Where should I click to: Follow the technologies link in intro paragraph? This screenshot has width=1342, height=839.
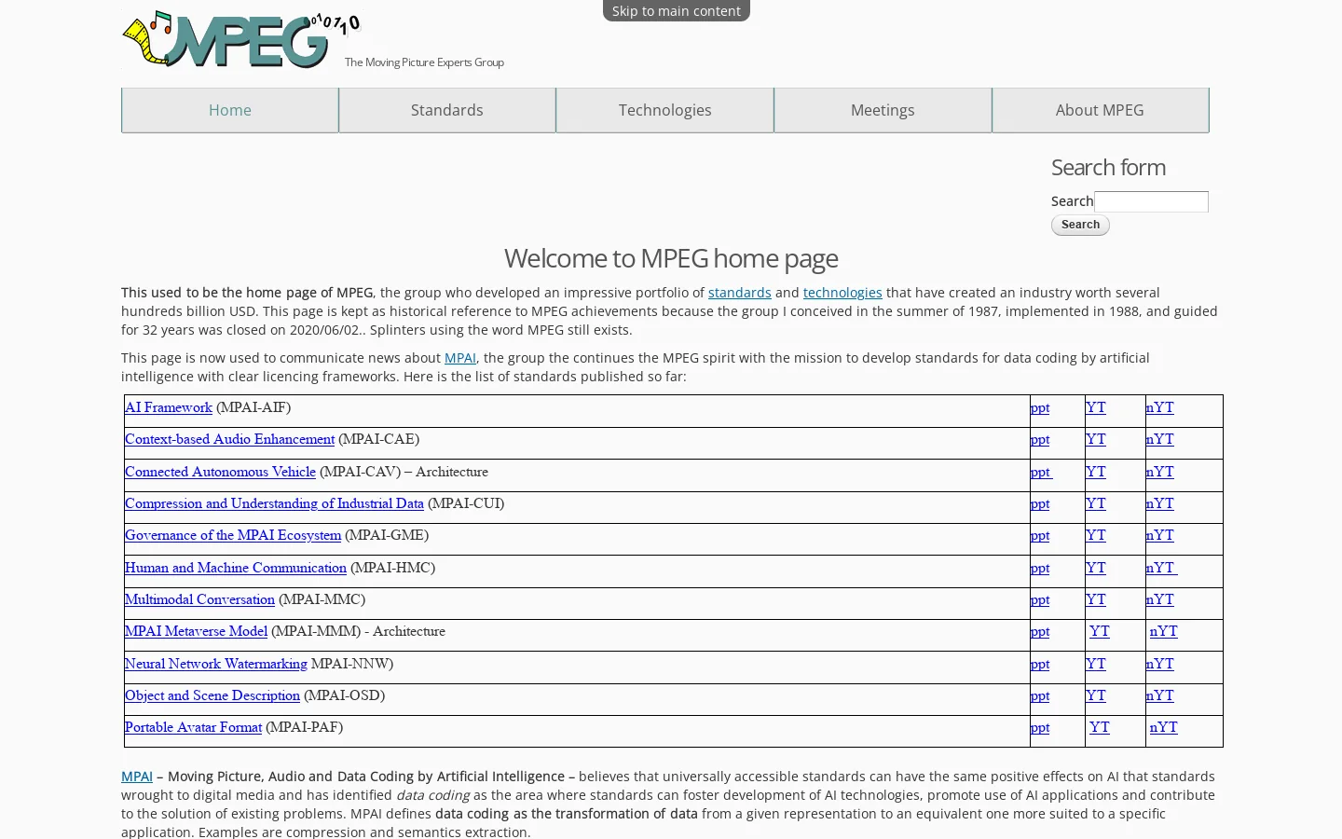pos(842,293)
